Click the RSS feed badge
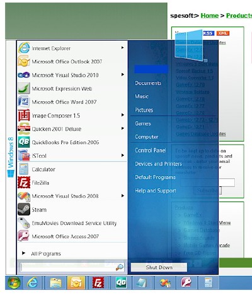This screenshot has width=252, height=295. click(x=208, y=33)
